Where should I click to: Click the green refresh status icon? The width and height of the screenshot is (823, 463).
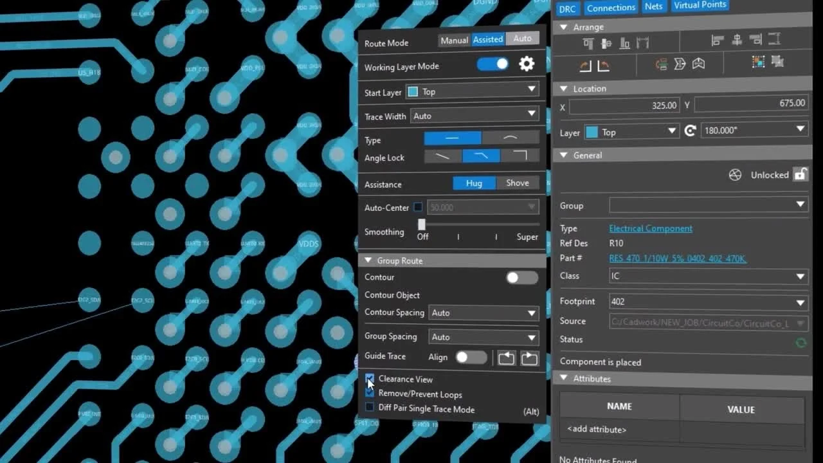[801, 343]
